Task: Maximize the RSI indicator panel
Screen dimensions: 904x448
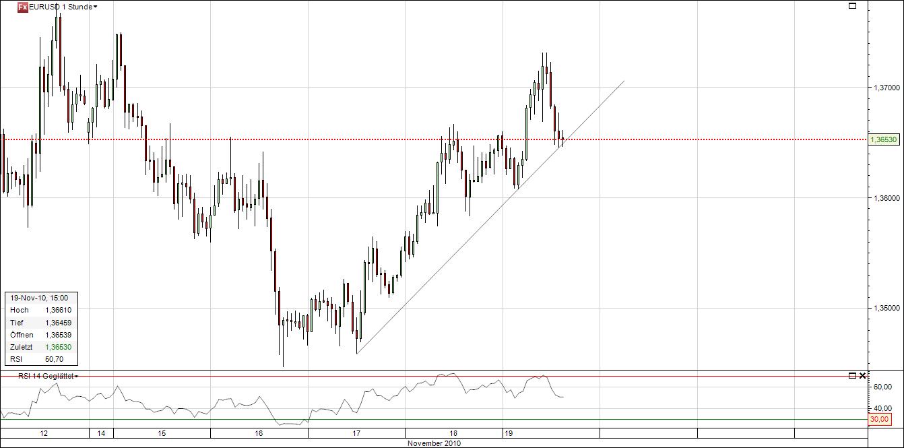Action: (852, 375)
